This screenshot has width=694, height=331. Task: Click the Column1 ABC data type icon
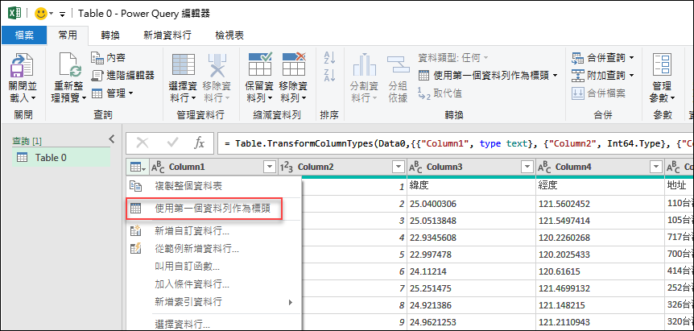(159, 167)
